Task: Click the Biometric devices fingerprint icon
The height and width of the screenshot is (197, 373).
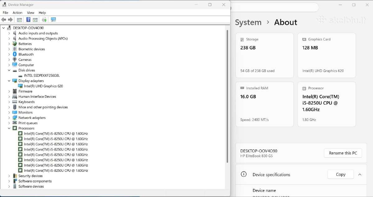Action: [15, 49]
